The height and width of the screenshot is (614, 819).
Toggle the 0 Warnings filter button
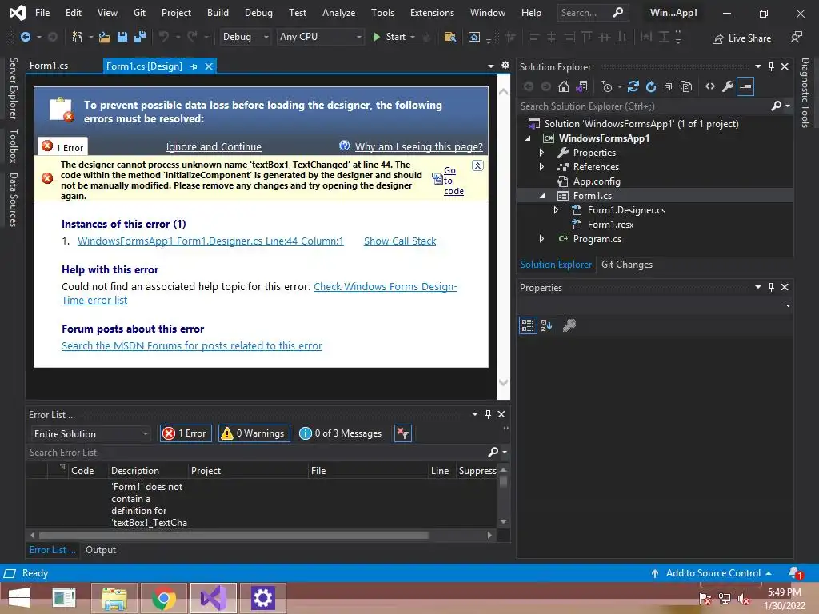click(254, 433)
